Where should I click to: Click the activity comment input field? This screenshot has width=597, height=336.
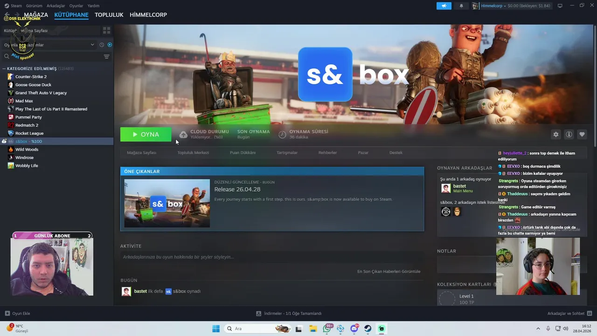tap(272, 257)
